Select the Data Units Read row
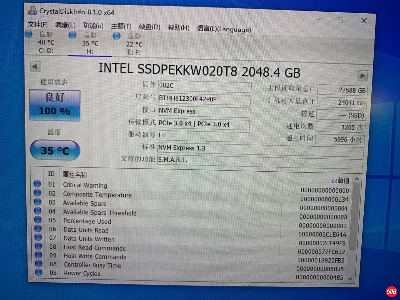400x300 pixels. pos(192,232)
